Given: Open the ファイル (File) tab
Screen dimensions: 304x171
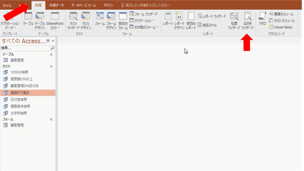Looking at the screenshot, I should (x=7, y=5).
